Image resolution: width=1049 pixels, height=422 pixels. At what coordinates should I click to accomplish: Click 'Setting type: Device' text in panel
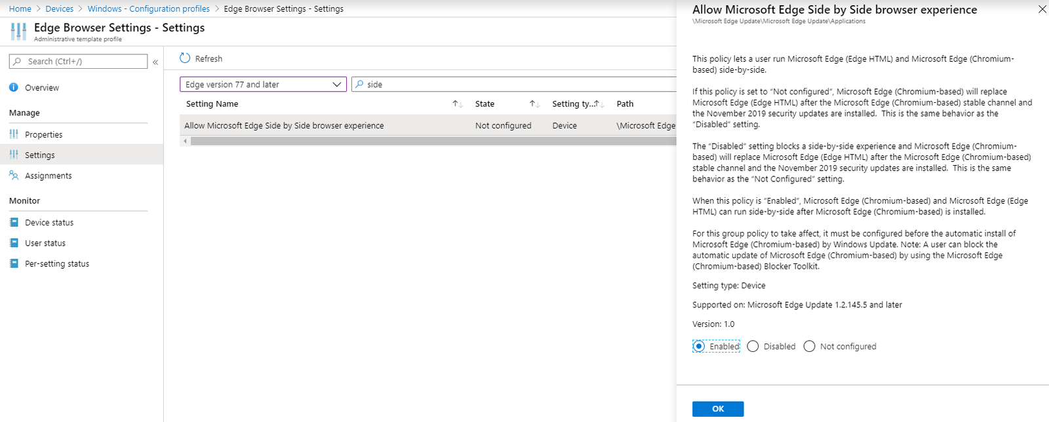pos(729,285)
